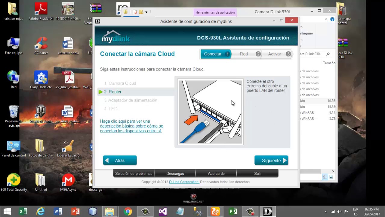Click the router cable illustration
This screenshot has height=217, width=385.
210,112
